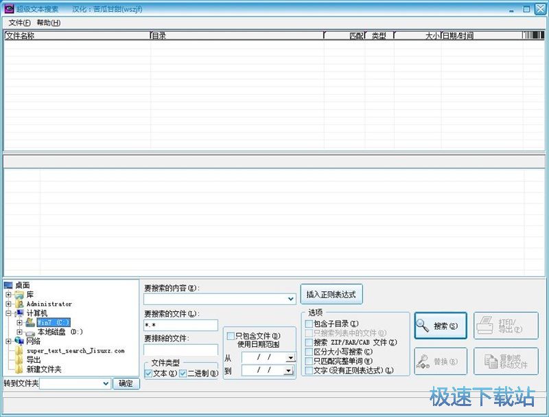Viewport: 549px width, 417px height.
Task: Expand the Administrator tree node
Action: pos(9,304)
